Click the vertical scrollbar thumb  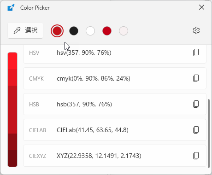pyautogui.click(x=209, y=134)
